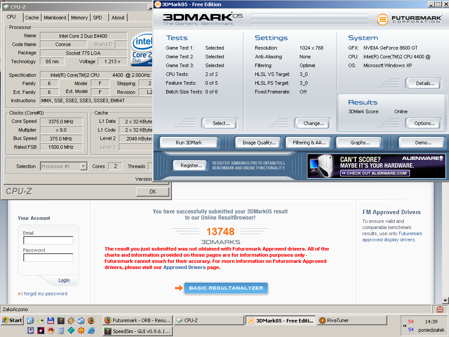The image size is (449, 337).
Task: Click the blue arrows quick-launch icon
Action: pos(81,320)
